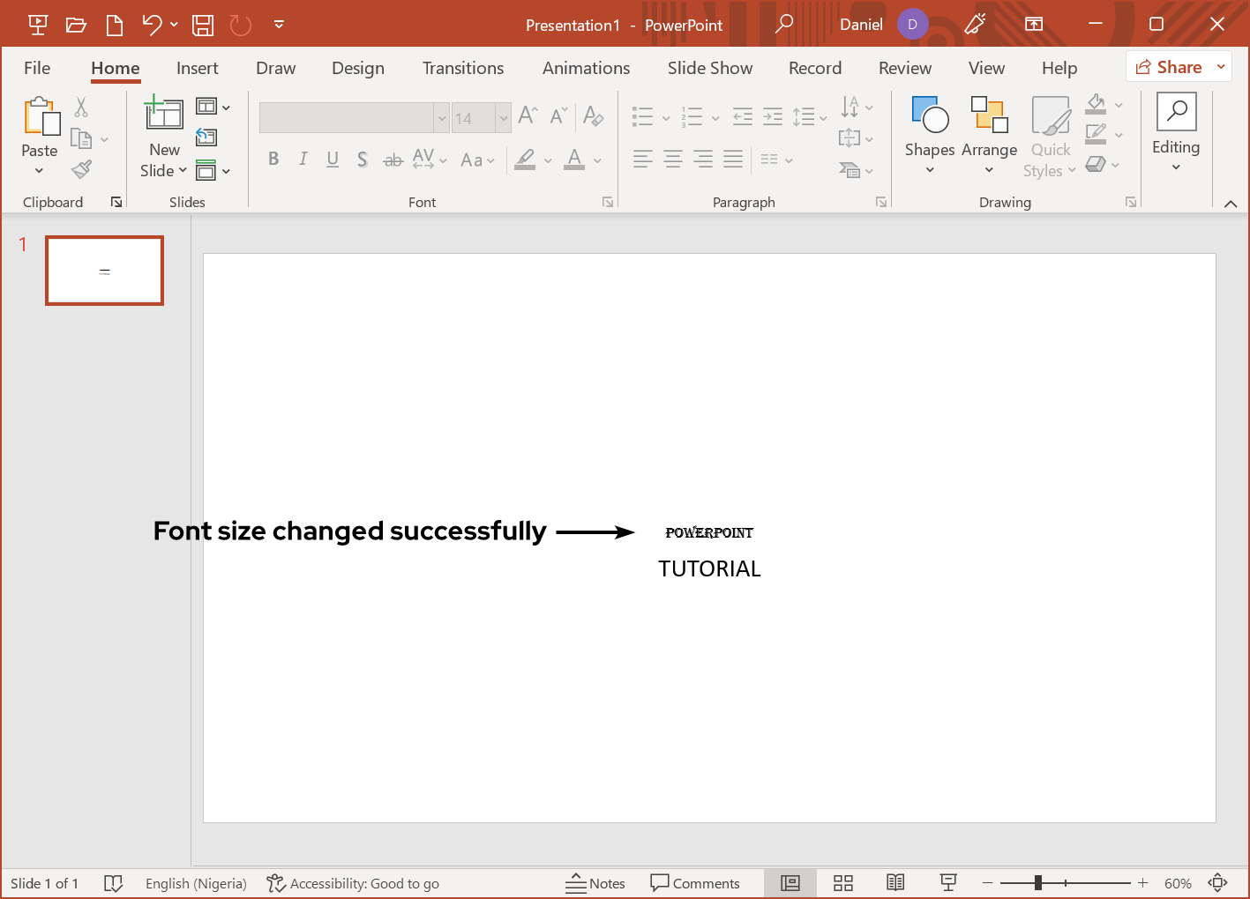
Task: Click the Save icon in title bar
Action: pyautogui.click(x=203, y=25)
